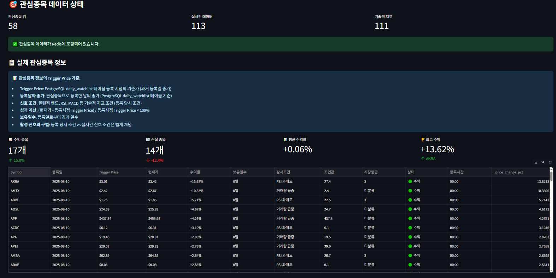Sort by the Trigger Price column header

point(109,172)
